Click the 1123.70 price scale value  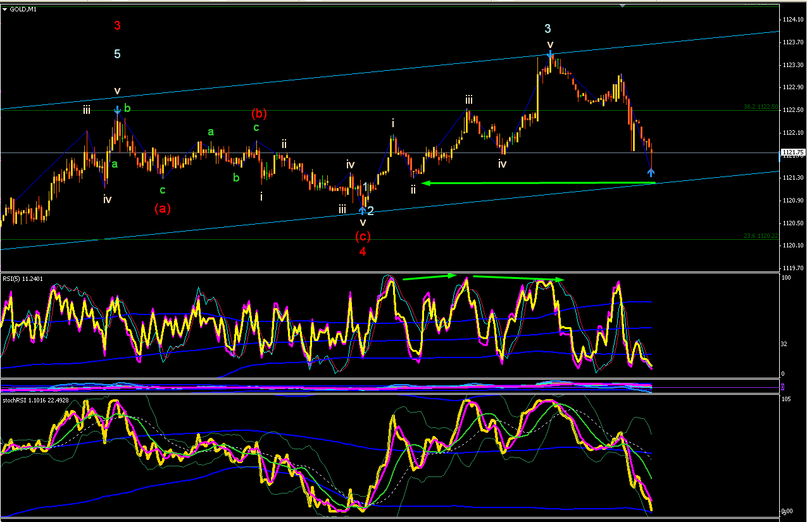point(794,42)
